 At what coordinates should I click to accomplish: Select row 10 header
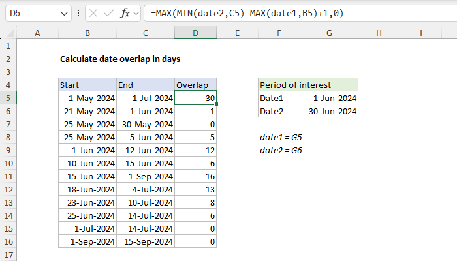pyautogui.click(x=8, y=163)
